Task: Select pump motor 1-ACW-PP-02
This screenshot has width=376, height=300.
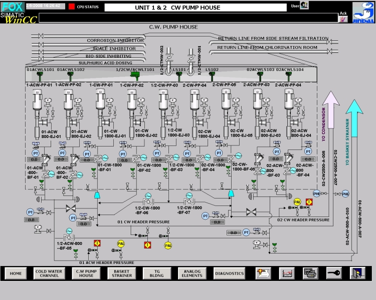Action: click(x=68, y=100)
